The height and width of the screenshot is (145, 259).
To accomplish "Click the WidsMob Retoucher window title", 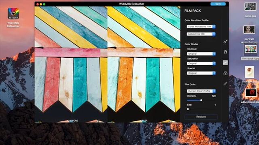I will tap(132, 4).
